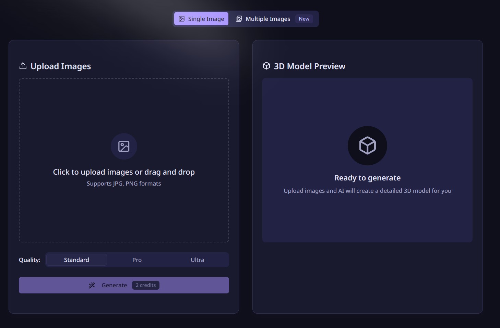Screen dimensions: 500x328
Task: Click the 'Supports JPG, PNG formats' text
Action: click(124, 184)
